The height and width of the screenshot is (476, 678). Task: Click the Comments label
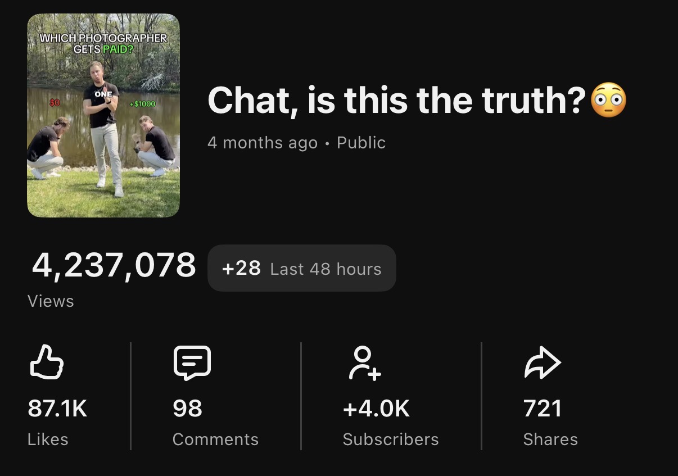click(216, 439)
